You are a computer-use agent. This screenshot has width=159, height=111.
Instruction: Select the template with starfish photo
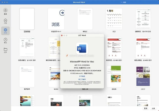click(x=56, y=100)
